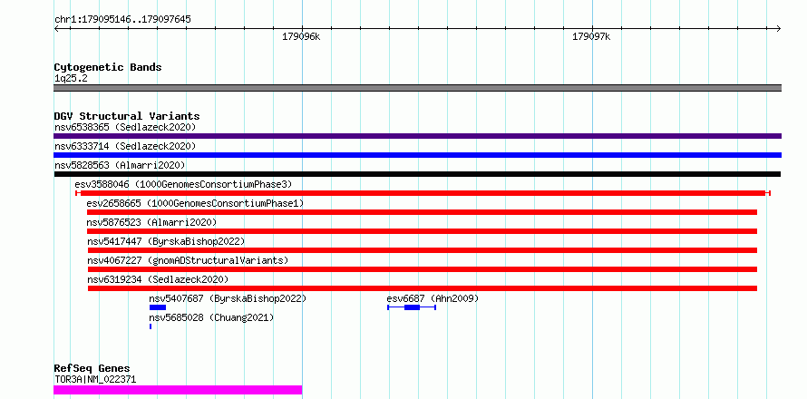The height and width of the screenshot is (399, 807).
Task: Click the DGV Structural Variants track title
Action: 127,116
